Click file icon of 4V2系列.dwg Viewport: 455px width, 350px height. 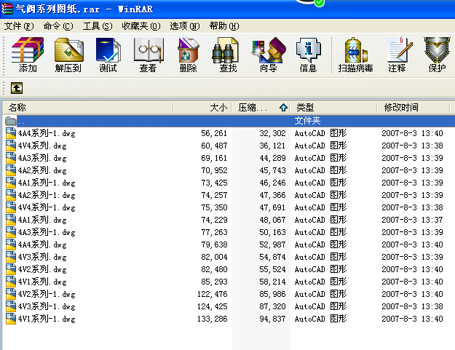click(x=11, y=269)
